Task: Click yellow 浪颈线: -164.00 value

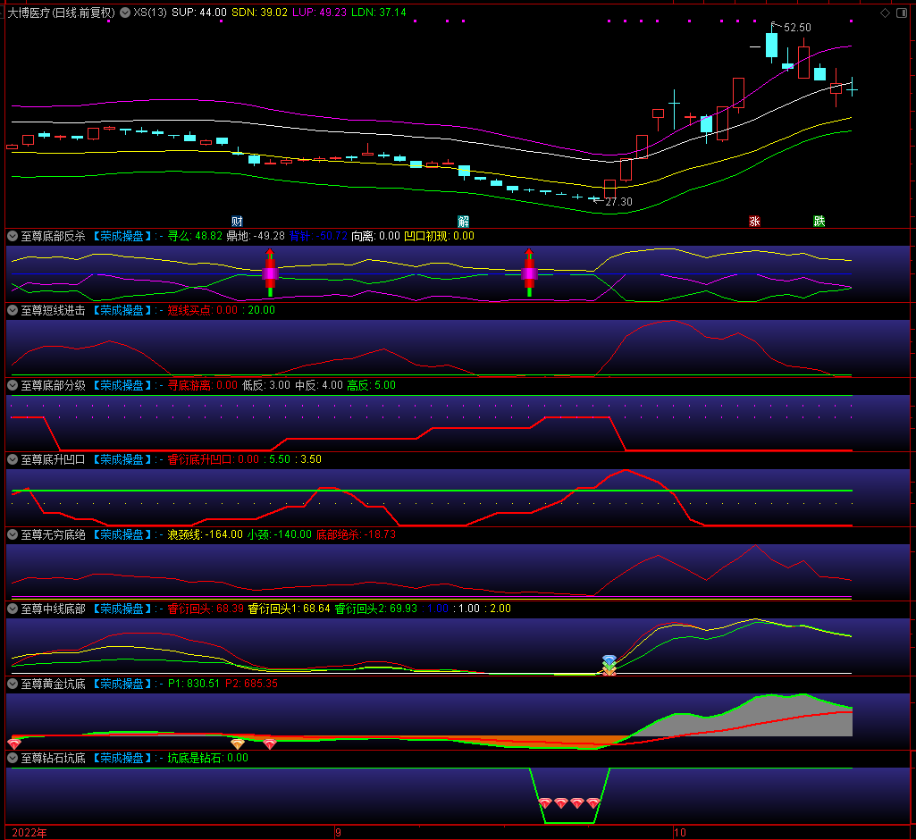Action: click(x=205, y=533)
